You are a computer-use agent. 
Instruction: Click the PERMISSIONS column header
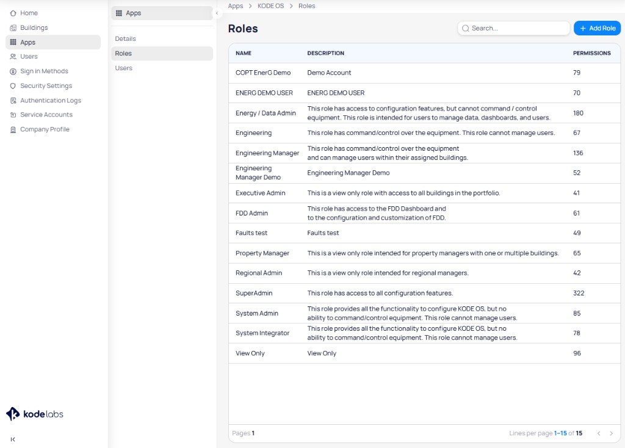pos(591,54)
